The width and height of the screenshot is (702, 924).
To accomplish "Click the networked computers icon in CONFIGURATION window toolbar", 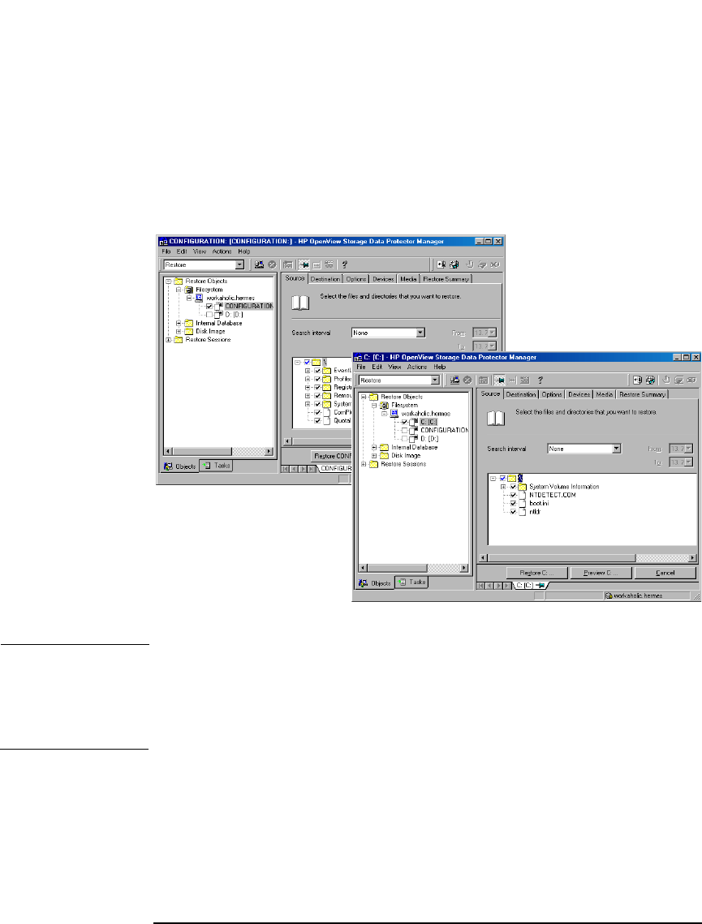I will (259, 264).
